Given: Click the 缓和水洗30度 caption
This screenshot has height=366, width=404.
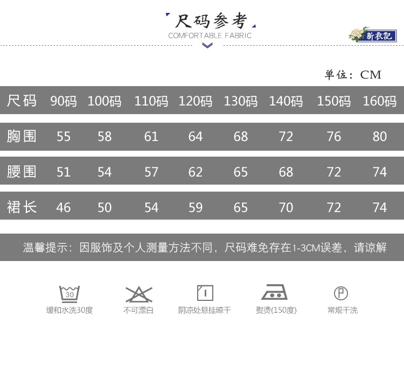Looking at the screenshot, I should point(69,310).
